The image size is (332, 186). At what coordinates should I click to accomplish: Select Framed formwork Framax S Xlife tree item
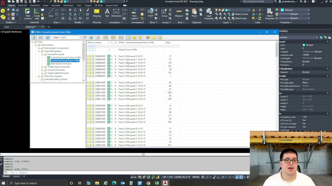[66, 57]
